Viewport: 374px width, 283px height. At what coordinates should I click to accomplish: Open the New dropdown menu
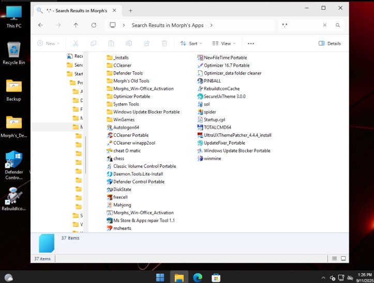point(49,43)
